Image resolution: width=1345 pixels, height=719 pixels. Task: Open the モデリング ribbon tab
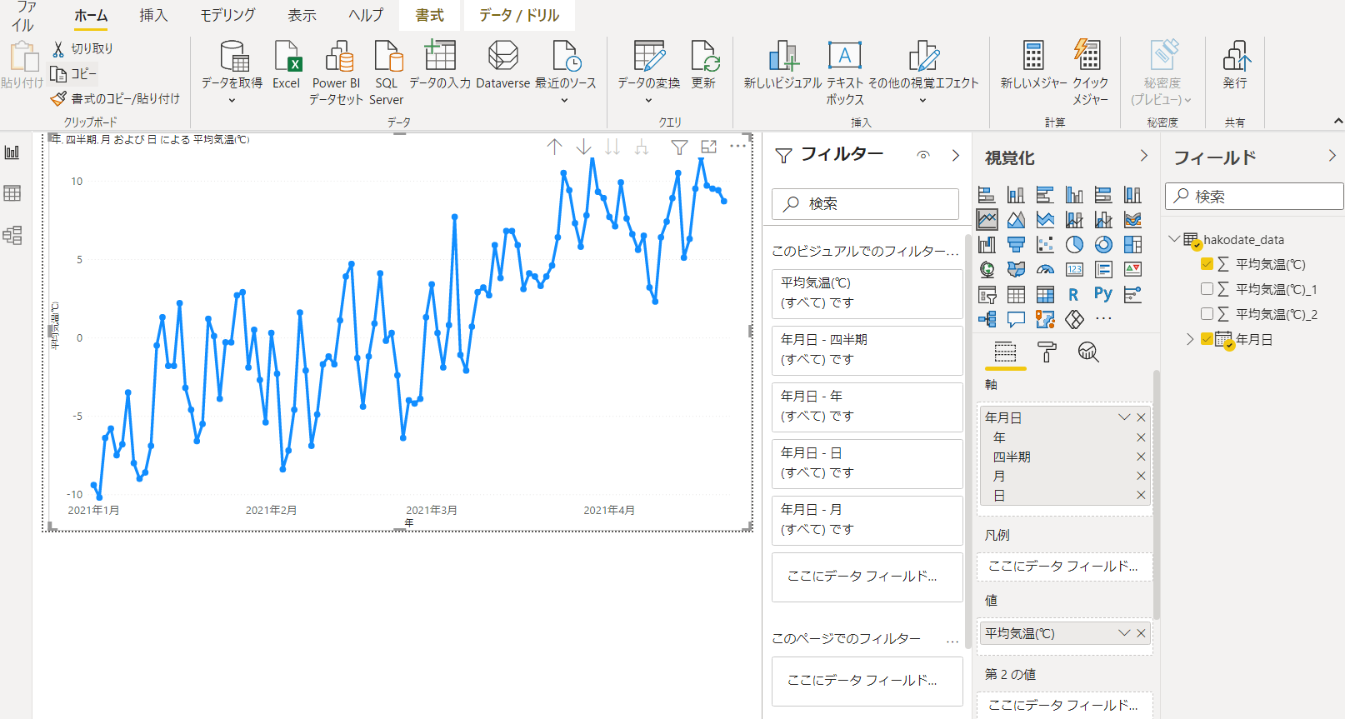(227, 16)
